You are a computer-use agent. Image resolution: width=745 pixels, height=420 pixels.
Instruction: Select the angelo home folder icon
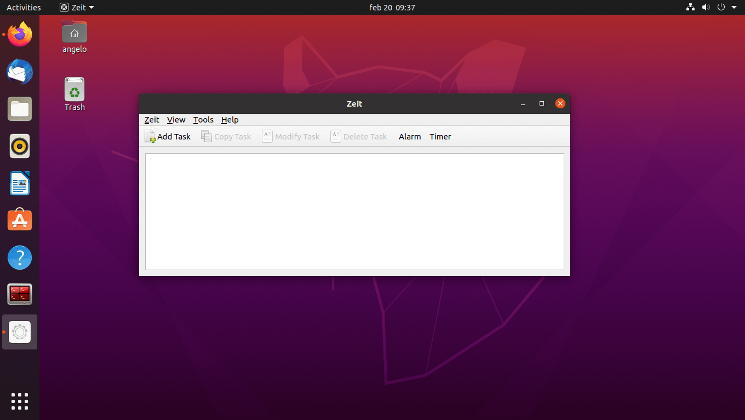click(74, 37)
